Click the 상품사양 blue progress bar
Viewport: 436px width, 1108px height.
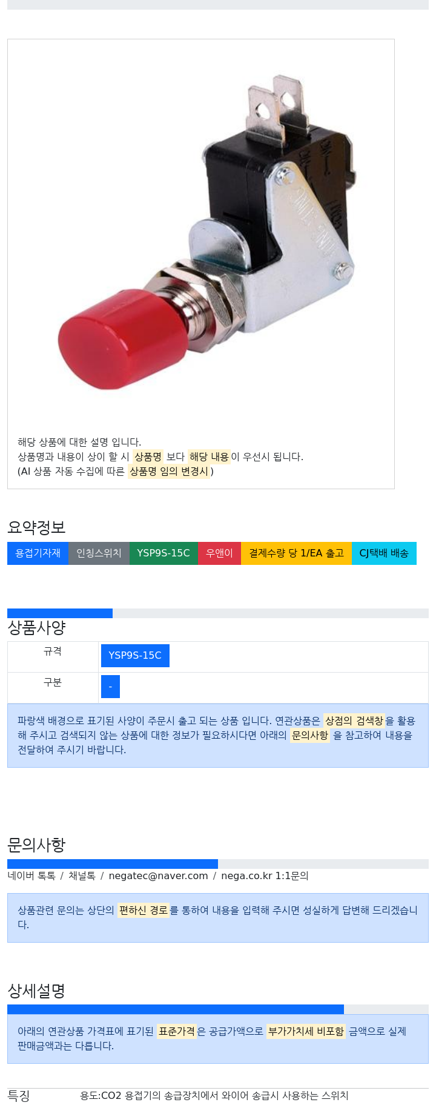tap(60, 613)
